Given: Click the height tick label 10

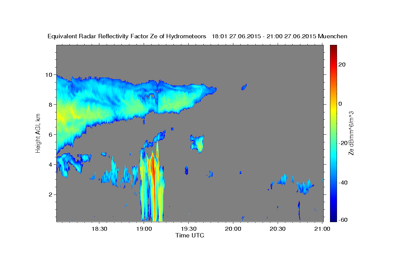Looking at the screenshot, I should click(50, 75).
